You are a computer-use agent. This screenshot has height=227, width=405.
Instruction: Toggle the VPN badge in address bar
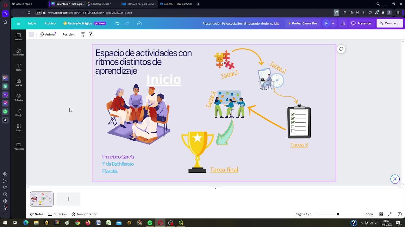(39, 13)
